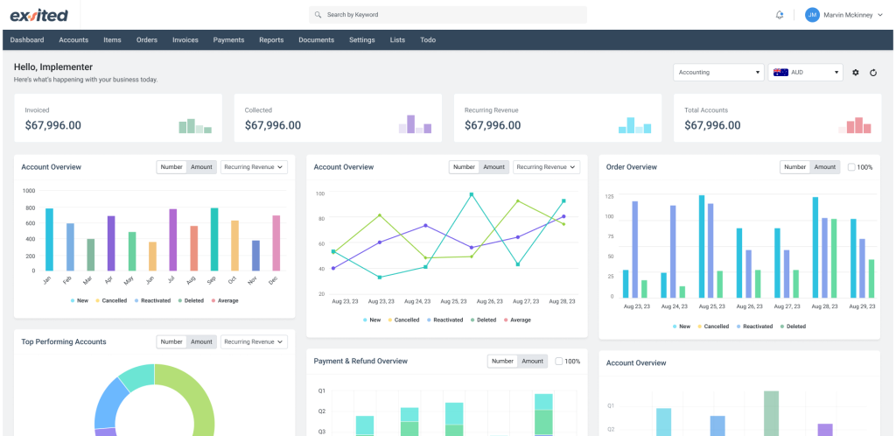Open the Accounting dropdown

point(717,73)
